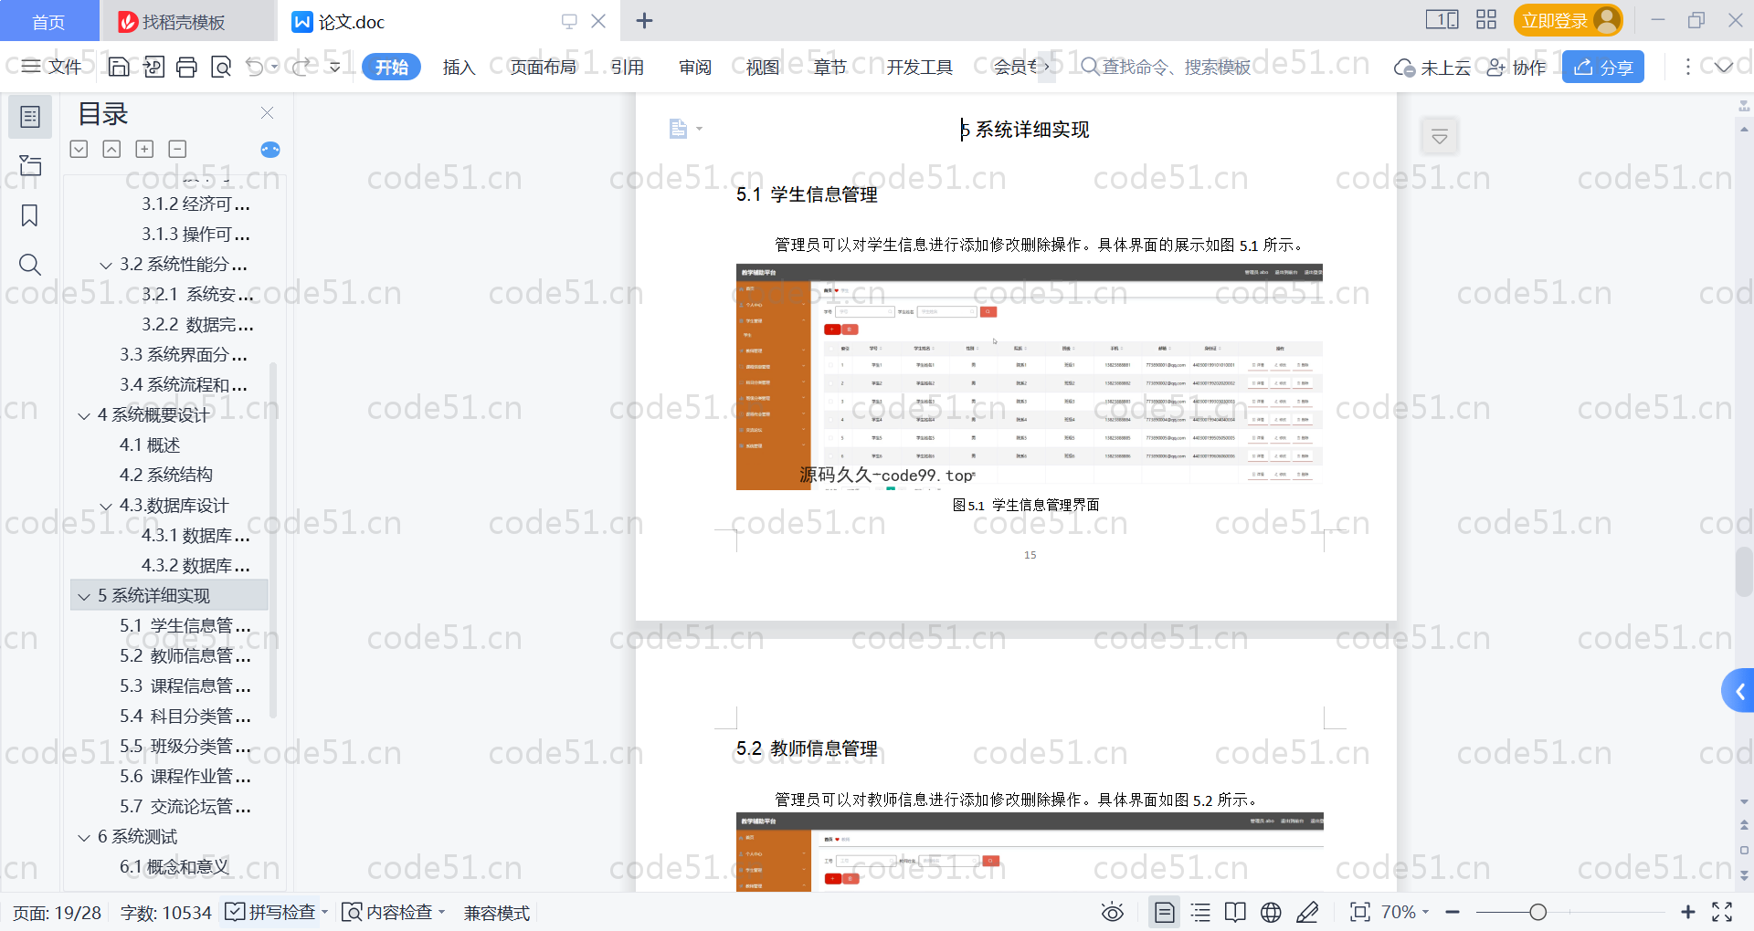
Task: Click the zoom slider handle
Action: [x=1538, y=912]
